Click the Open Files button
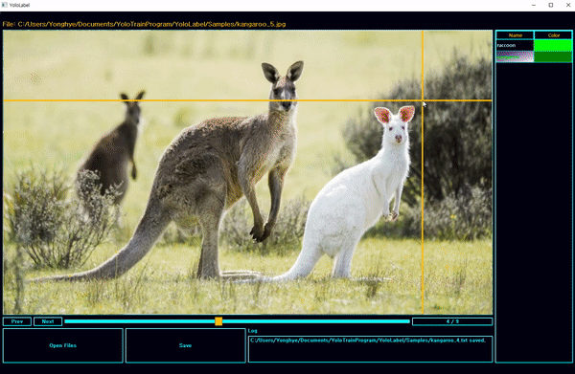Image resolution: width=575 pixels, height=374 pixels. [x=62, y=345]
